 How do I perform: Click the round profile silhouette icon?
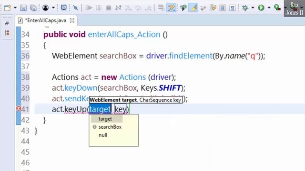[46, 8]
